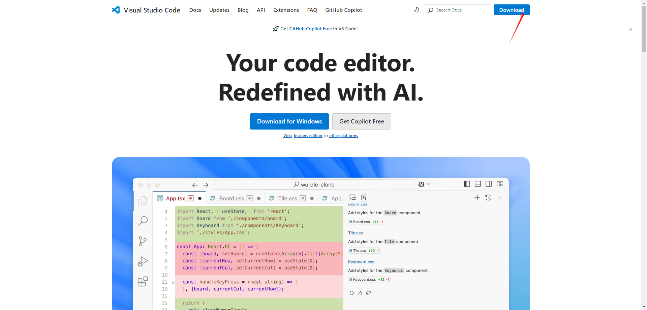
Task: Click the Explorer files icon in activity bar
Action: [x=143, y=201]
